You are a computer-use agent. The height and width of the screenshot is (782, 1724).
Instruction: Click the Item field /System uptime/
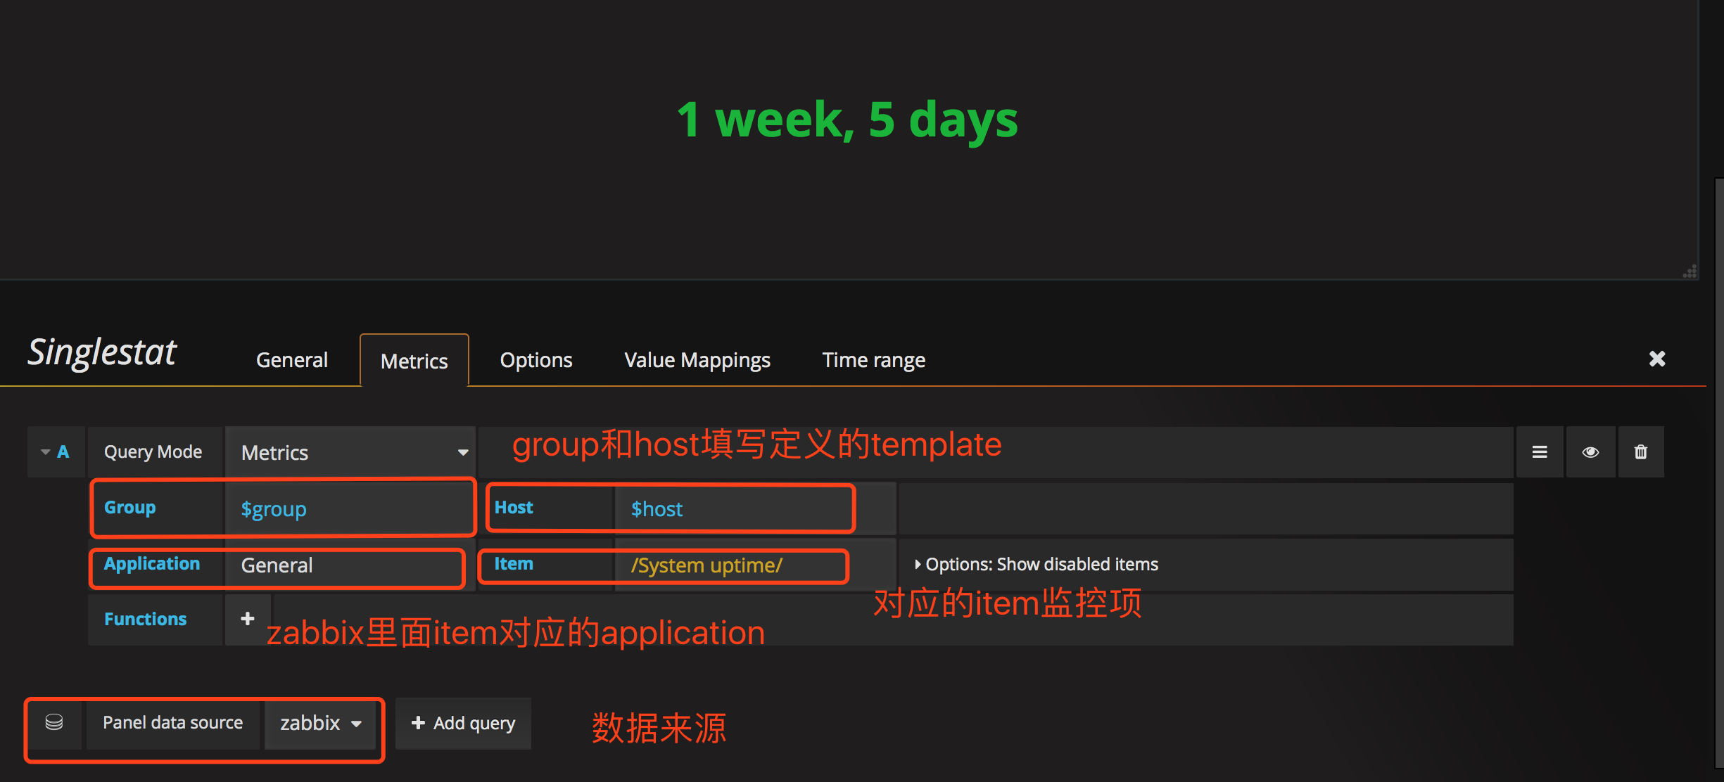click(x=732, y=565)
